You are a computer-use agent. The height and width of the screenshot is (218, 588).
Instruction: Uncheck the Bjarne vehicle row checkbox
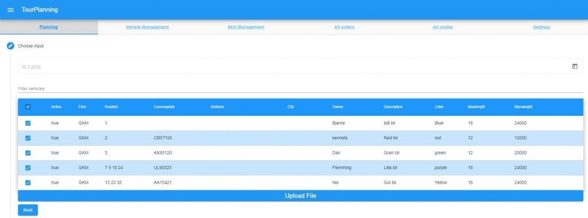(x=28, y=123)
